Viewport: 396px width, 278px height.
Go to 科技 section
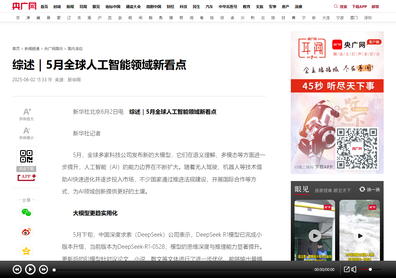pos(183,6)
